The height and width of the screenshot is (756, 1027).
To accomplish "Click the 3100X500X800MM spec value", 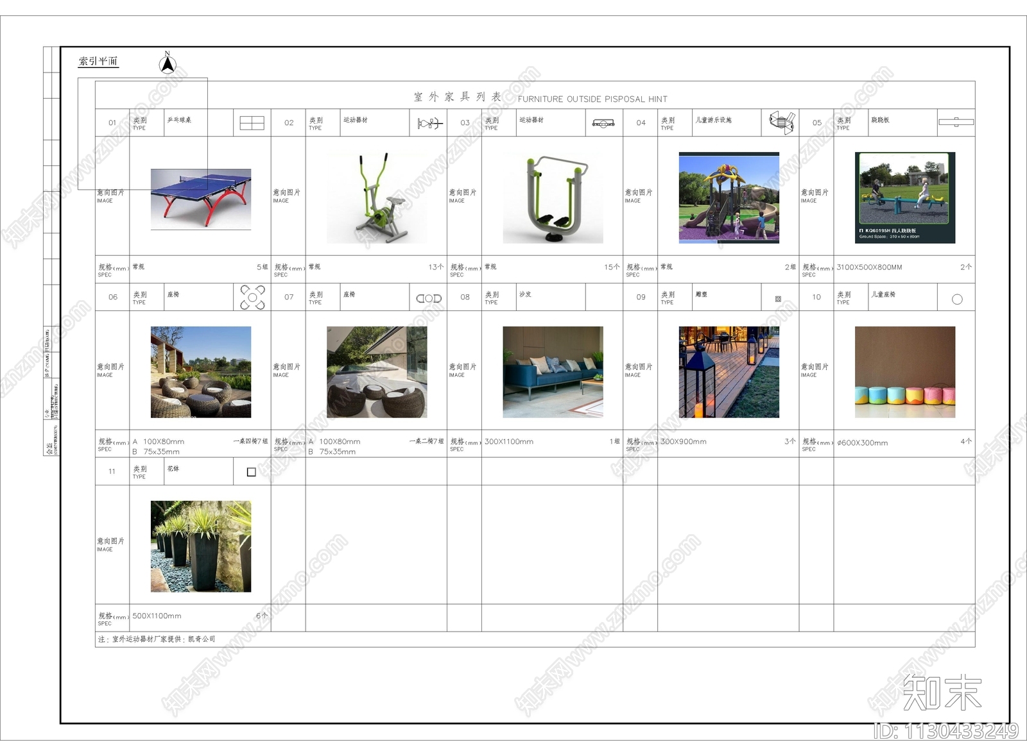I will [869, 267].
